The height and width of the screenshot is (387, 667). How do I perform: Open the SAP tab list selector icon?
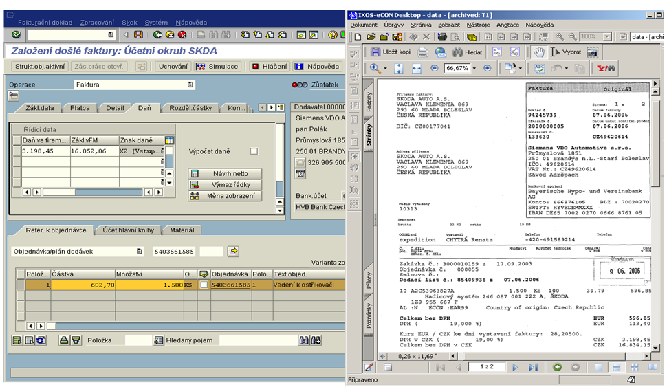click(x=281, y=108)
